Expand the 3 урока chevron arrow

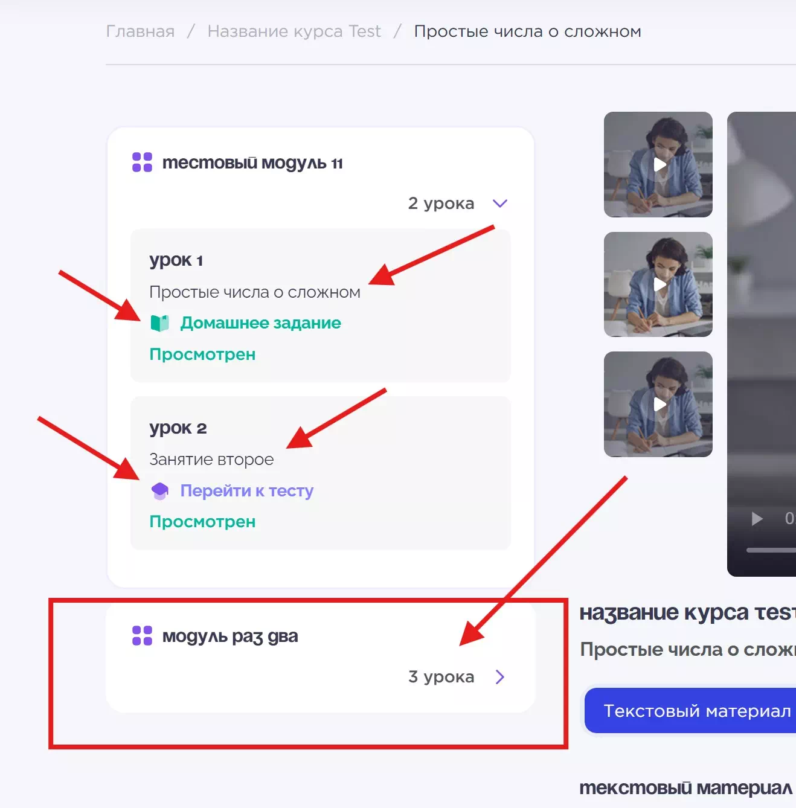pos(499,677)
